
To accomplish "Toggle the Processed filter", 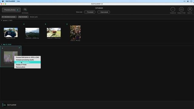I will click(90, 12).
